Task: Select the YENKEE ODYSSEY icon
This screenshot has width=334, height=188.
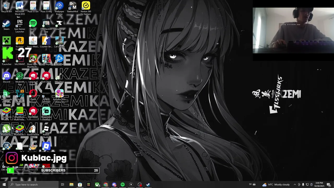Action: (46, 96)
